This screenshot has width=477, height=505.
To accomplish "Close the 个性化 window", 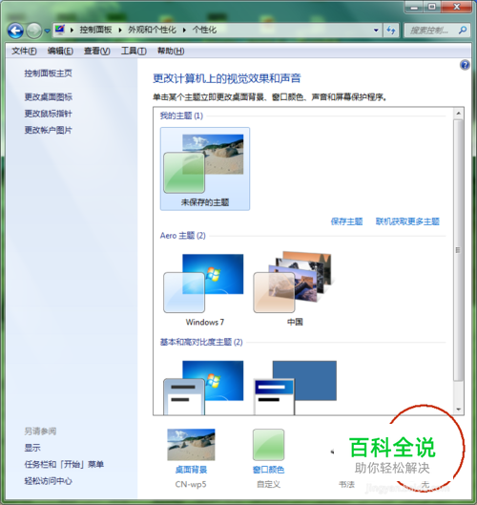I will point(456,7).
